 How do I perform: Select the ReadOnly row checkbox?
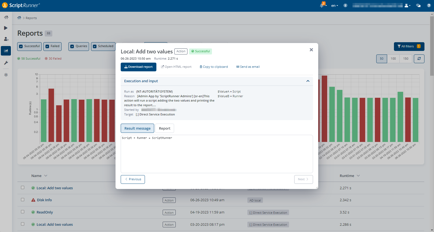pos(23,212)
